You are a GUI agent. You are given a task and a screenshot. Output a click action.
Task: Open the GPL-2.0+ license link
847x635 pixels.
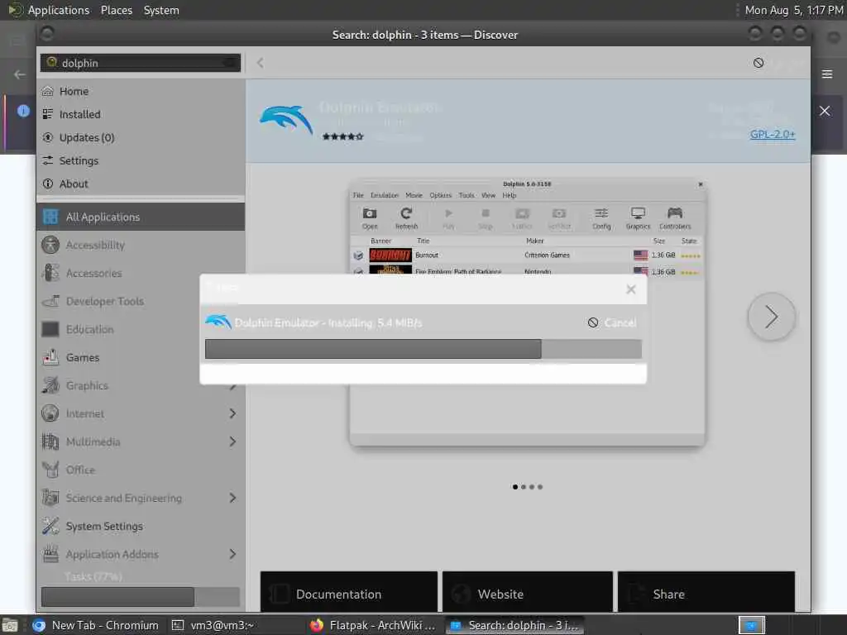pyautogui.click(x=773, y=135)
